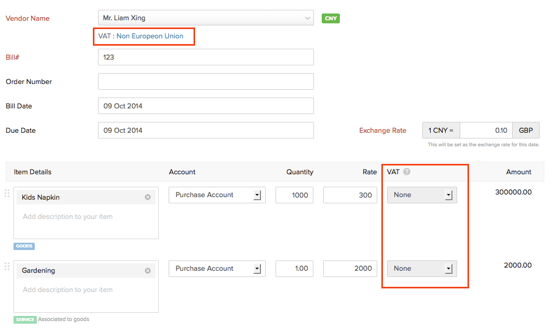Image resolution: width=550 pixels, height=333 pixels.
Task: Remove Kids Napkin using the x icon
Action: [147, 197]
